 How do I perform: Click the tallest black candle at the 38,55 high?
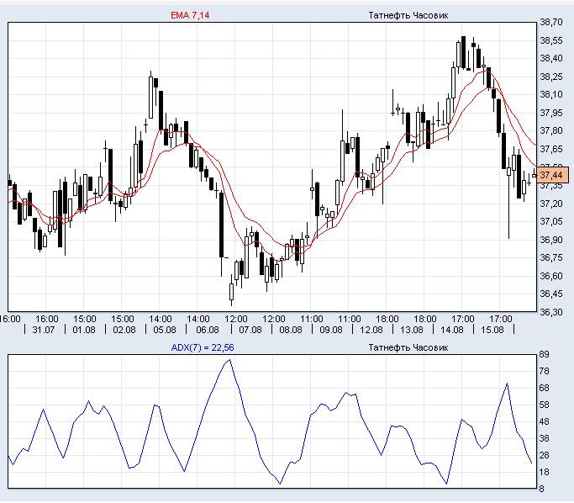464,52
